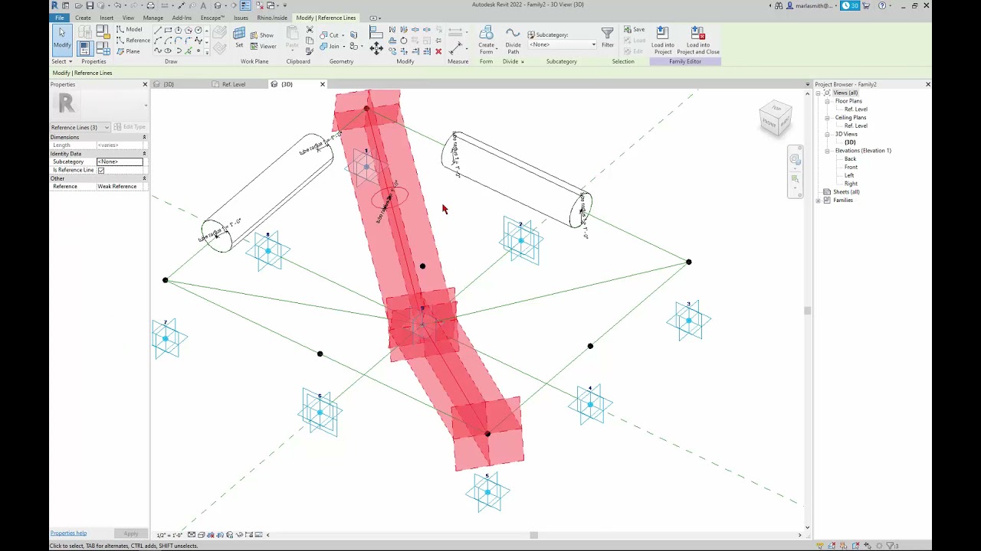Open the File menu tab
Image resolution: width=981 pixels, height=551 pixels.
click(60, 18)
